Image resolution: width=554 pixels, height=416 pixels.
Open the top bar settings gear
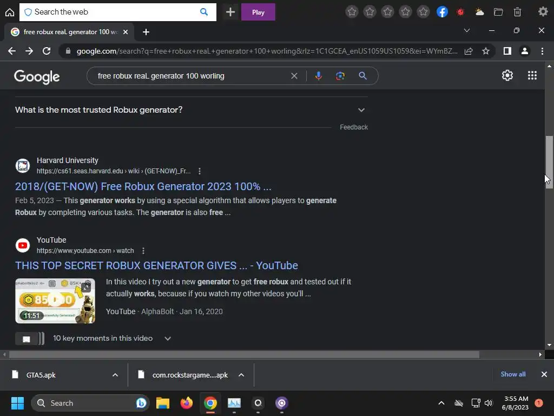[x=543, y=12]
